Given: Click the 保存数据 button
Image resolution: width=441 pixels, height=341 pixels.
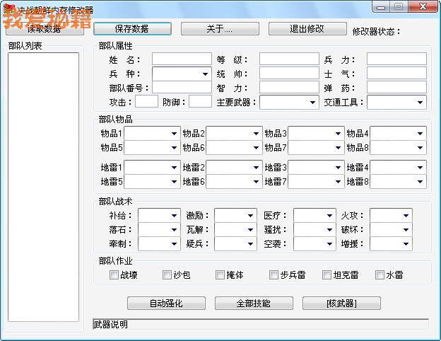Looking at the screenshot, I should (132, 29).
